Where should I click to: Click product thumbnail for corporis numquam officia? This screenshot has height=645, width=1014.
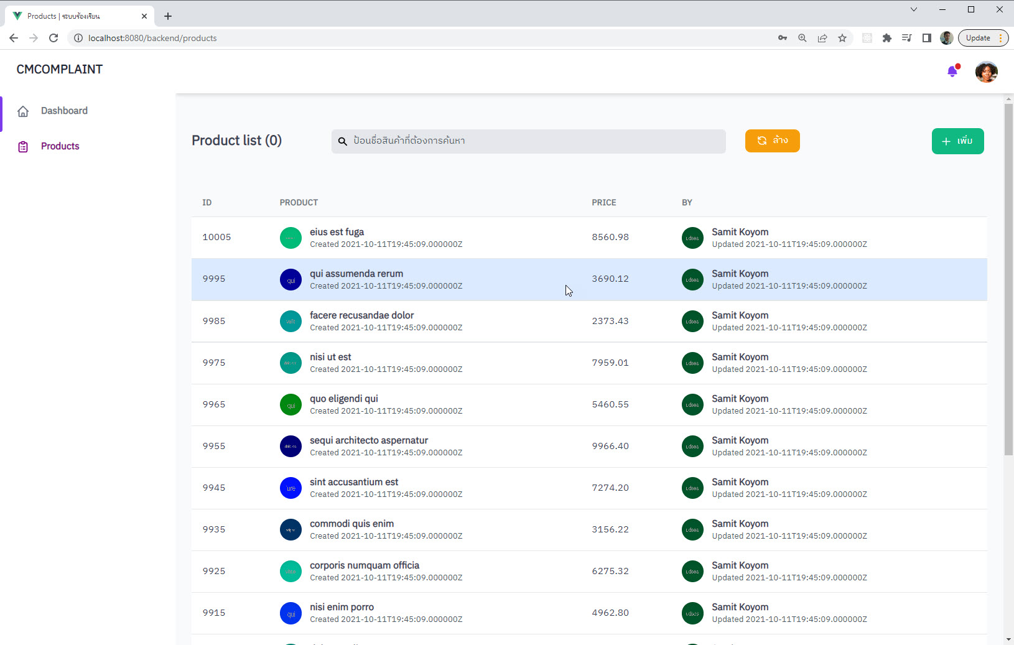coord(291,571)
